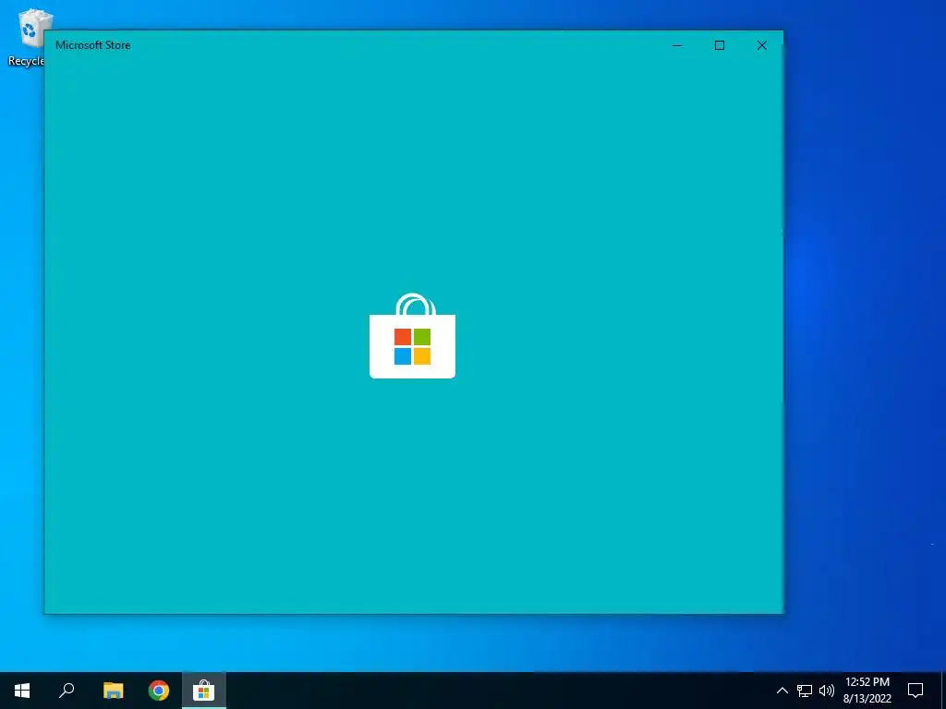Open network status tray icon
This screenshot has height=709, width=946.
pos(805,691)
